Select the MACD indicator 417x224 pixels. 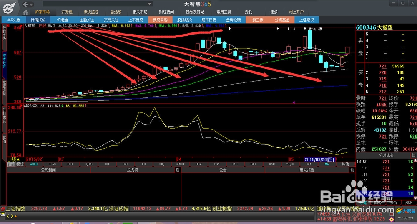180,164
